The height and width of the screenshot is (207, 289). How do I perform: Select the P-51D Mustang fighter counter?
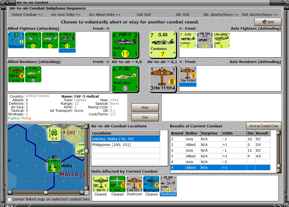click(50, 40)
